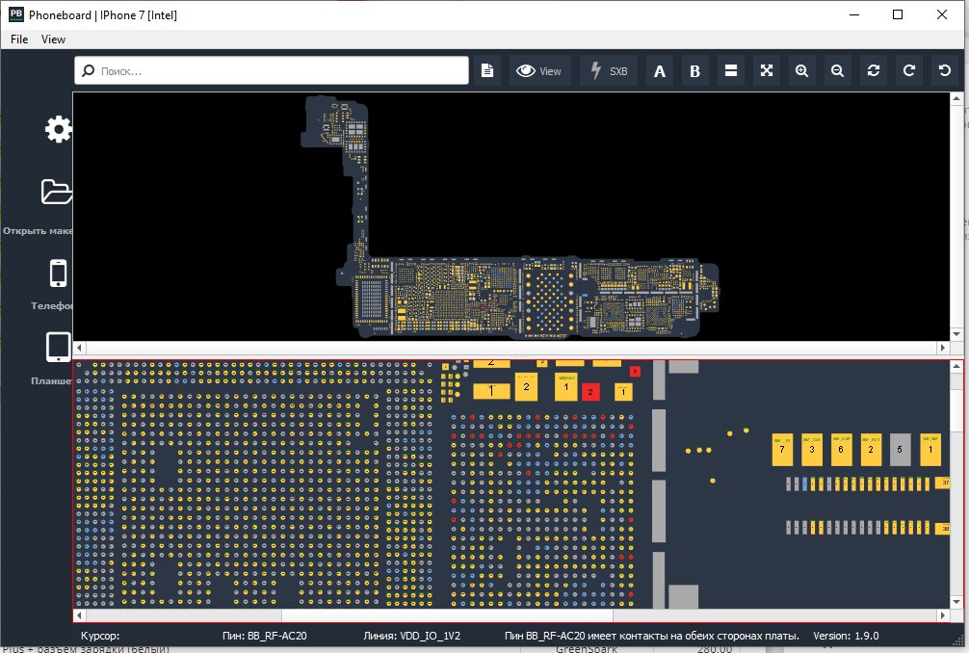Click the refresh sync arrows icon

[x=874, y=70]
